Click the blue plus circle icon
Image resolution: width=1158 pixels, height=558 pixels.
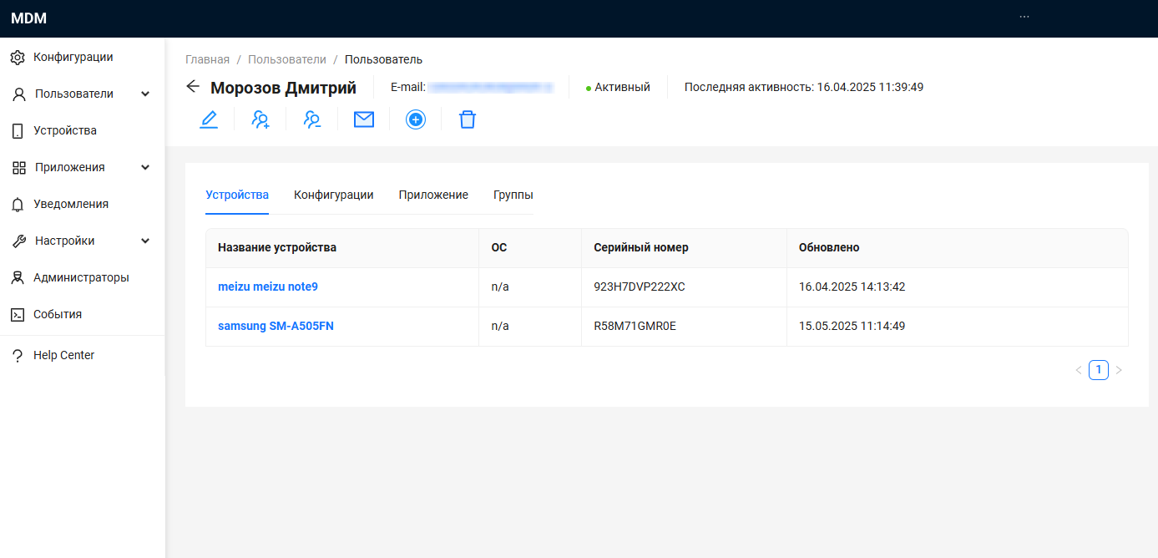416,119
